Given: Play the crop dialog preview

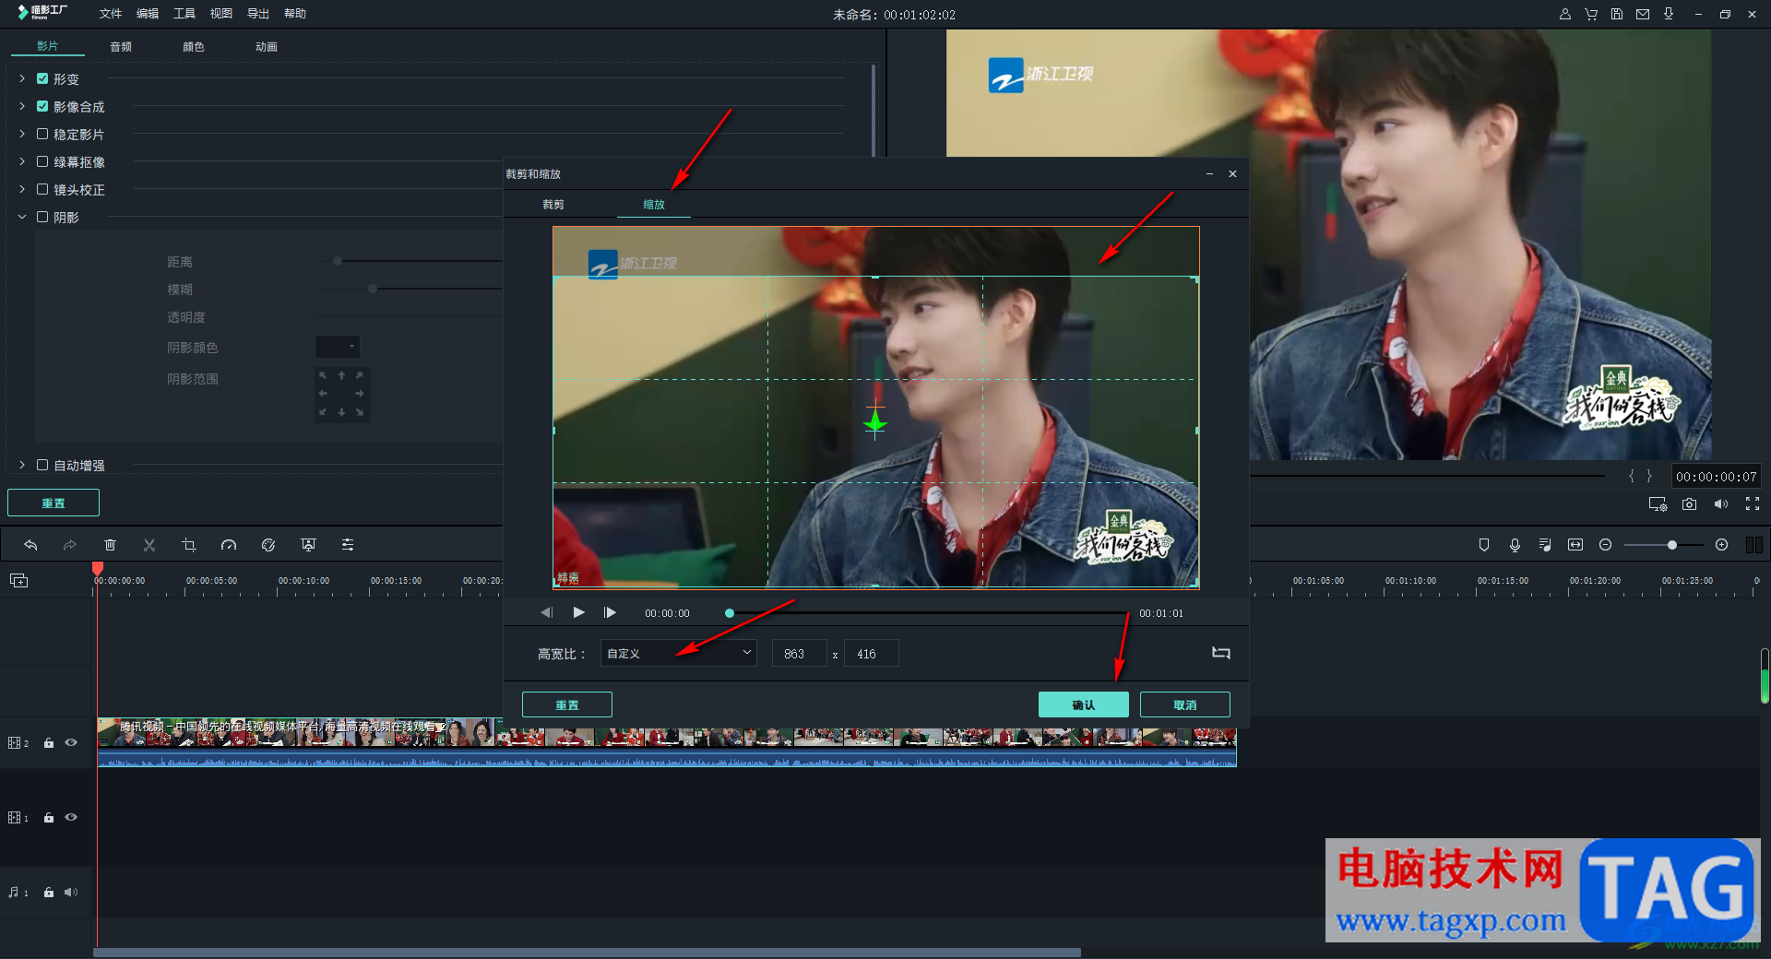Looking at the screenshot, I should point(578,612).
